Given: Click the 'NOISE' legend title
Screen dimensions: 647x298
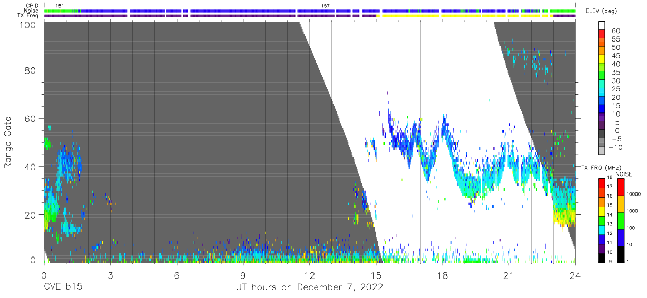Looking at the screenshot, I should 623,174.
